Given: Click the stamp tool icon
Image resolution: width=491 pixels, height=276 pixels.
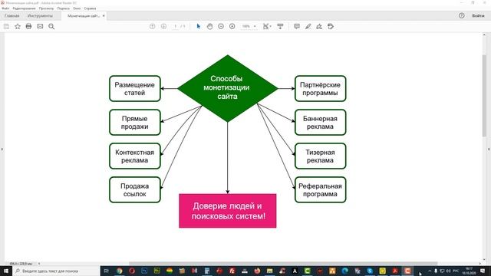Looking at the screenshot, I should [331, 26].
